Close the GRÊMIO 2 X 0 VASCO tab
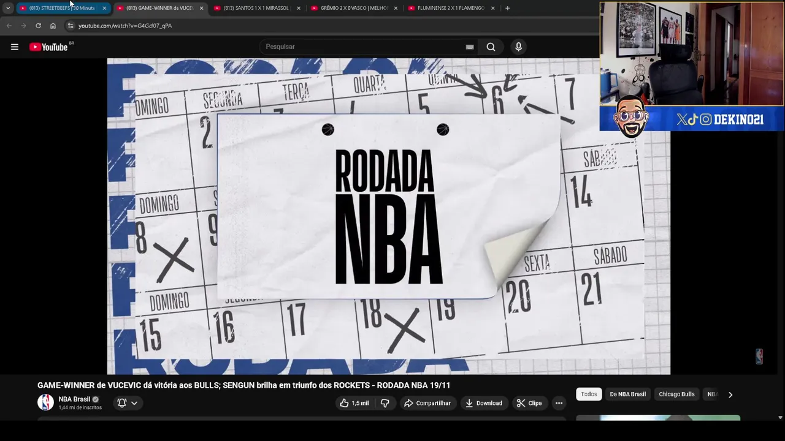 (x=396, y=8)
